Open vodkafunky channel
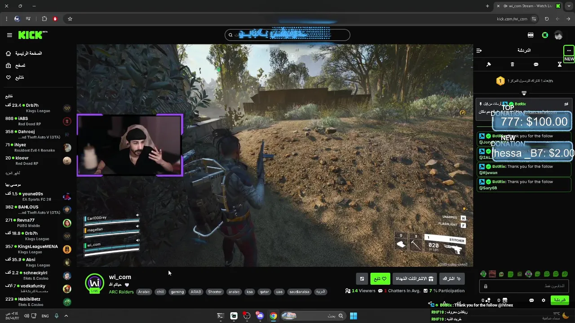Screen dimensions: 575x323 38,288
